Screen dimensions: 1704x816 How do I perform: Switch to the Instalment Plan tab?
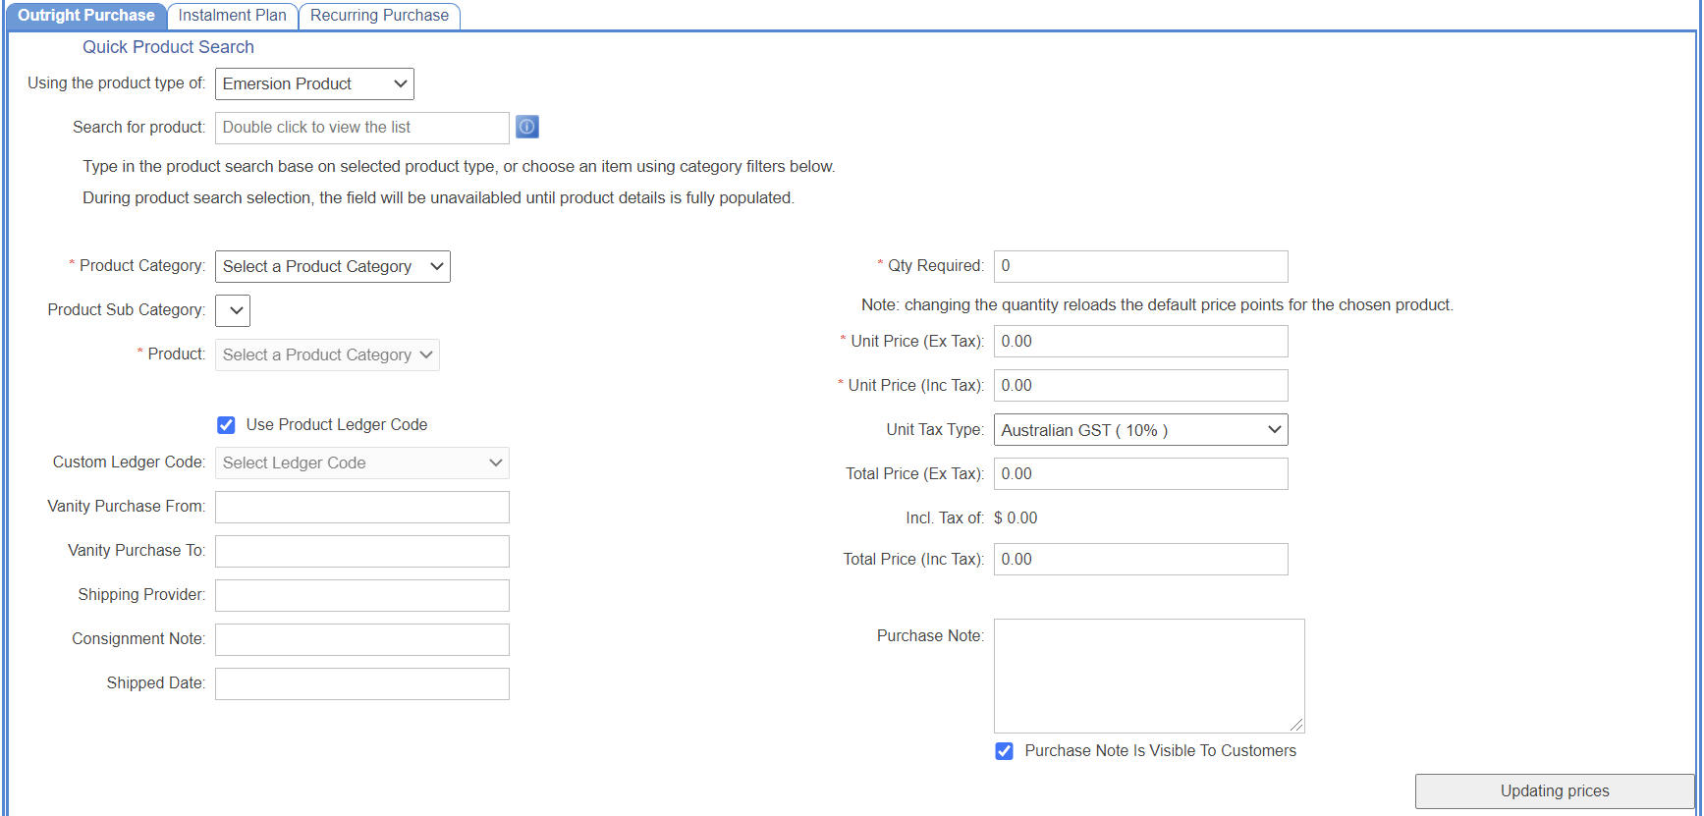coord(233,16)
